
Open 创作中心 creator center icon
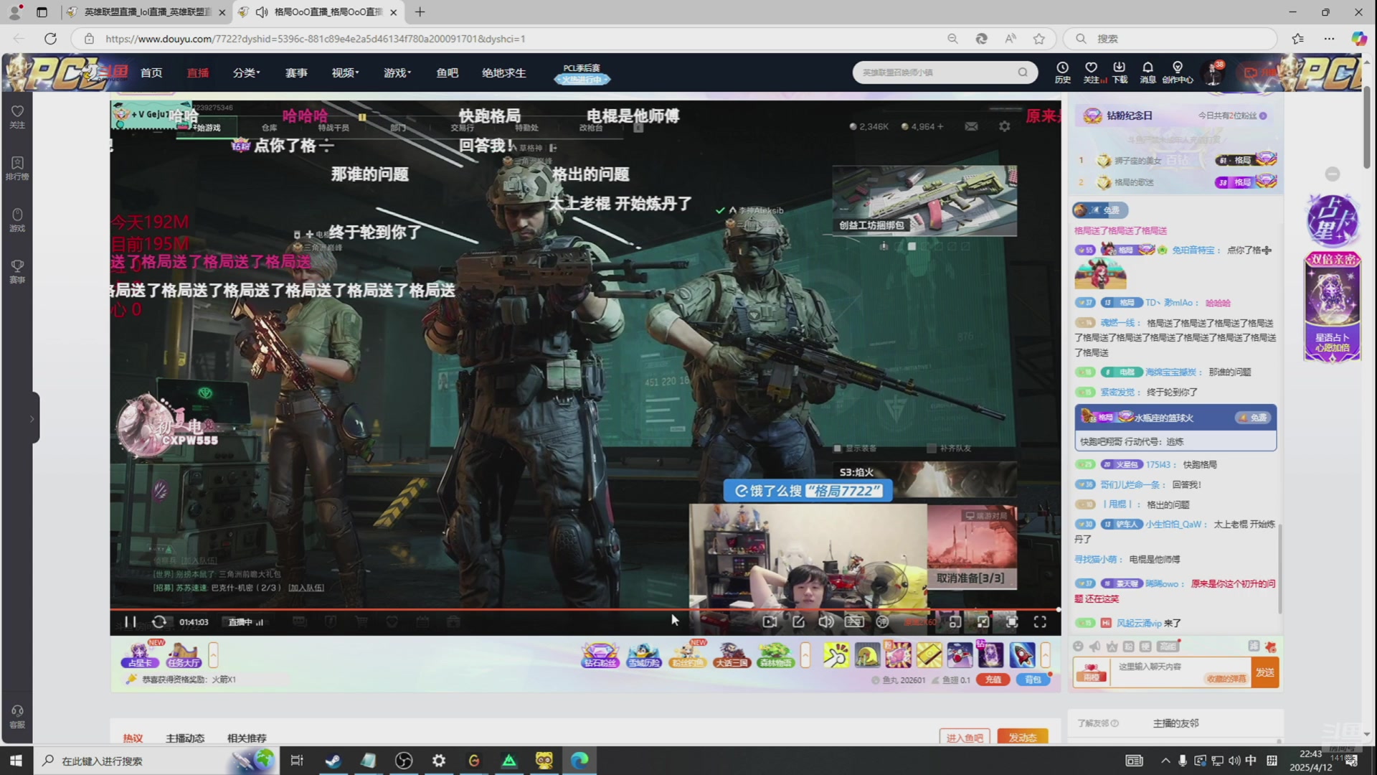(x=1177, y=72)
